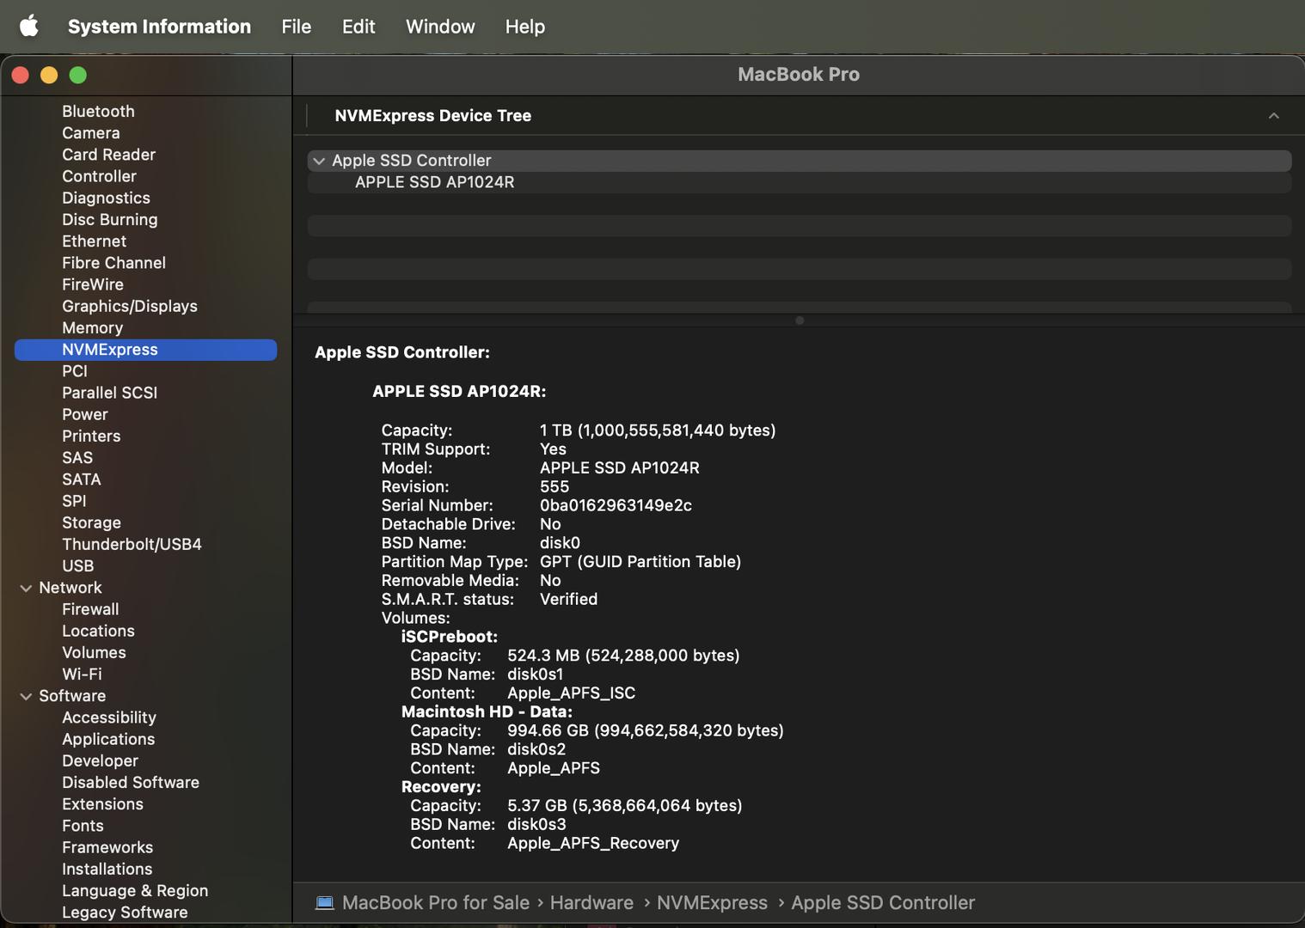
Task: Click the Macintosh HD - Data volume heading
Action: [487, 711]
